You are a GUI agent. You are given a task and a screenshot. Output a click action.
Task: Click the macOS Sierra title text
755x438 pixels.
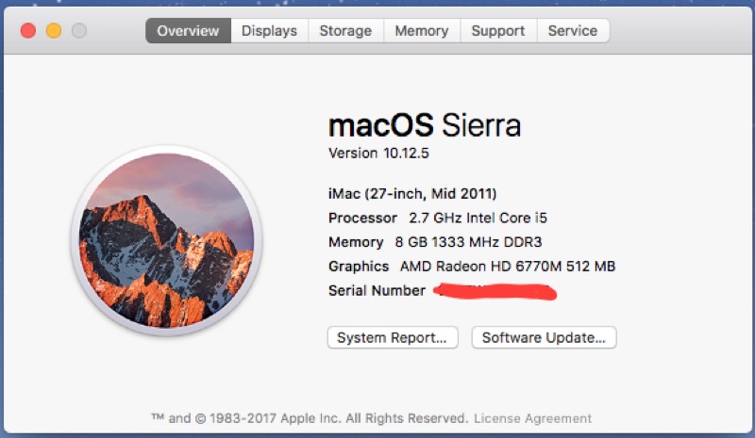[424, 126]
